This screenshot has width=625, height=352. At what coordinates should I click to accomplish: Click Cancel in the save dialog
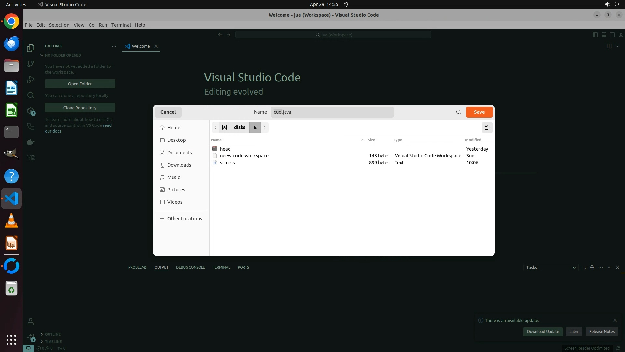point(168,112)
